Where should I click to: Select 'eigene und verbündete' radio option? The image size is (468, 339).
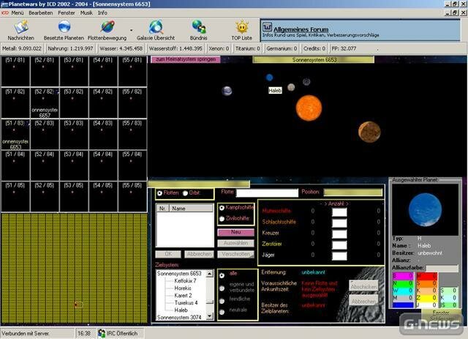pyautogui.click(x=222, y=288)
